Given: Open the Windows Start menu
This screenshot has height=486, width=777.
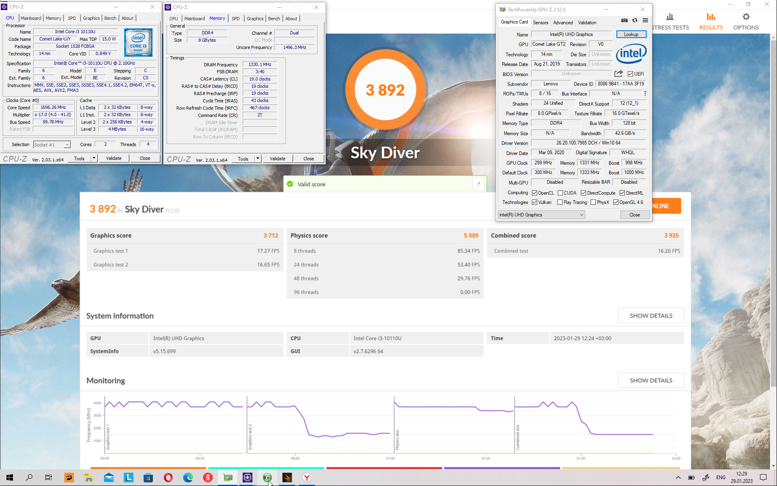Looking at the screenshot, I should [x=10, y=478].
